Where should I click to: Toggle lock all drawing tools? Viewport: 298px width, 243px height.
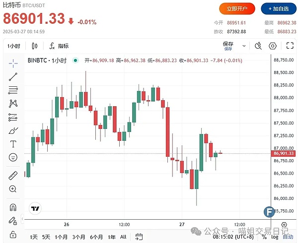point(13,234)
